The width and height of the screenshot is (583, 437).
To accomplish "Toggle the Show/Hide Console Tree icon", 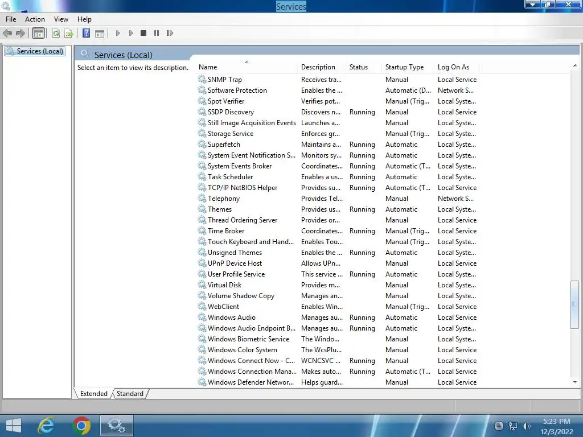I will [x=38, y=34].
